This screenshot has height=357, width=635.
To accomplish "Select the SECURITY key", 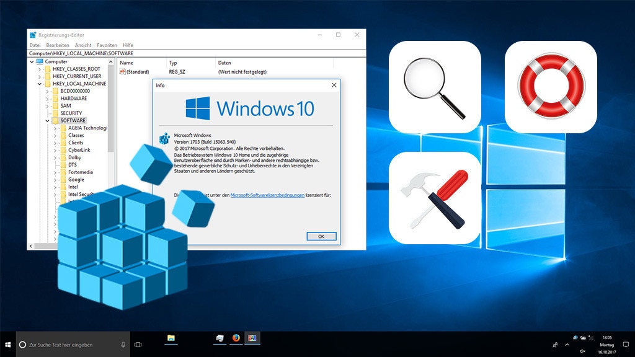I will click(x=71, y=113).
